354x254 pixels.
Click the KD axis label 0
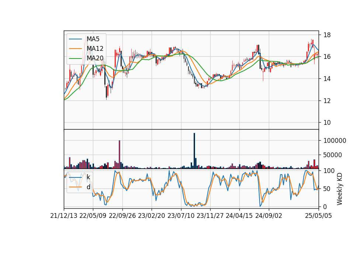(x=325, y=207)
